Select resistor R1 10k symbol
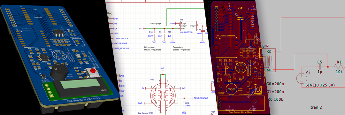The width and height of the screenshot is (345, 115). (x=339, y=67)
